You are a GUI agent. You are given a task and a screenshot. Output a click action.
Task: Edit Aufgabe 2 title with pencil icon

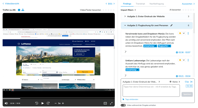pos(171,25)
